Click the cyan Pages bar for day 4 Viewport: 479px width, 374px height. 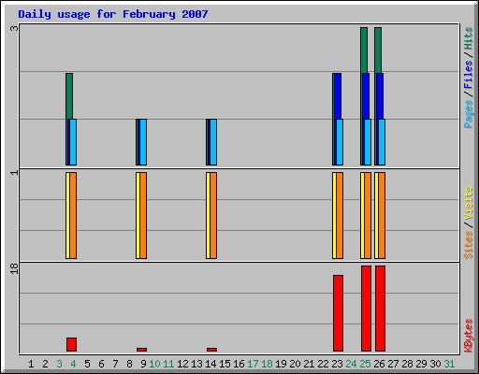[x=73, y=142]
